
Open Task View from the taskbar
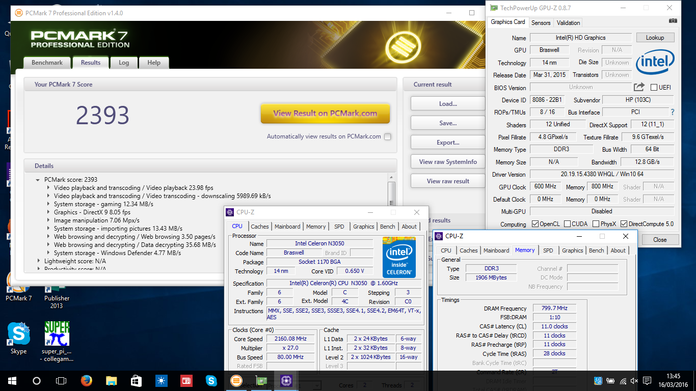pos(61,380)
